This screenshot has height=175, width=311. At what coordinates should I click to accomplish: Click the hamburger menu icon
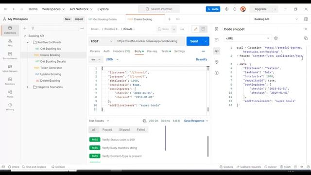point(5,9)
